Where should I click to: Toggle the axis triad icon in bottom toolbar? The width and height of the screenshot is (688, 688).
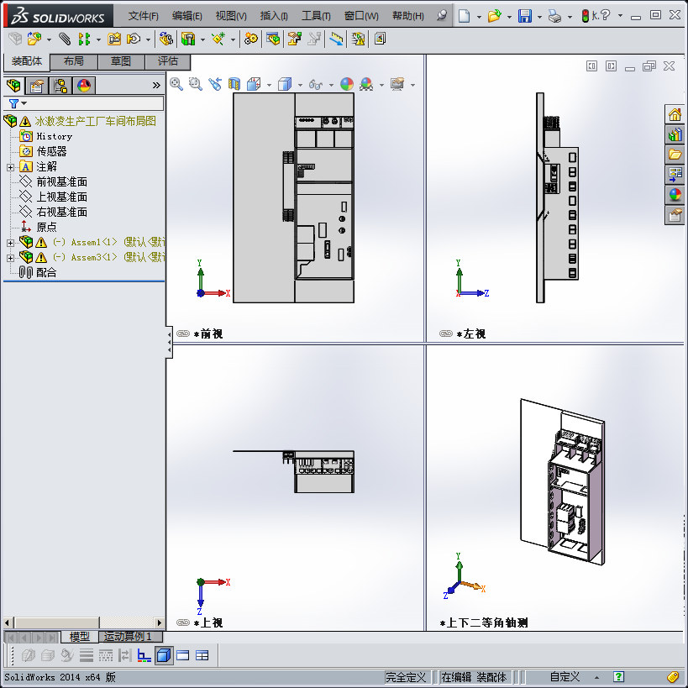(144, 655)
